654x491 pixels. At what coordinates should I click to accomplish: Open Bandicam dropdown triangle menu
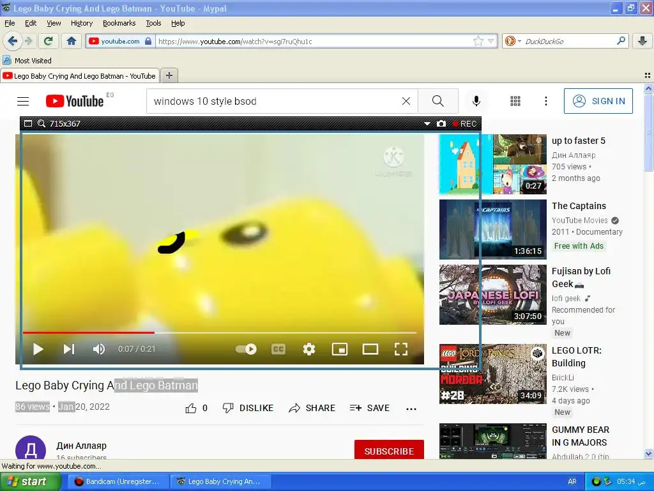click(x=427, y=123)
